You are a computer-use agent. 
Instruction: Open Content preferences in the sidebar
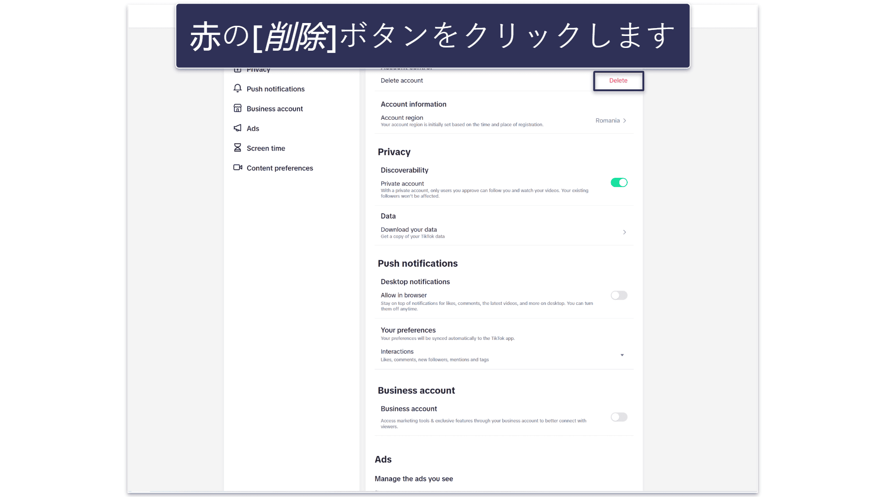pyautogui.click(x=279, y=168)
